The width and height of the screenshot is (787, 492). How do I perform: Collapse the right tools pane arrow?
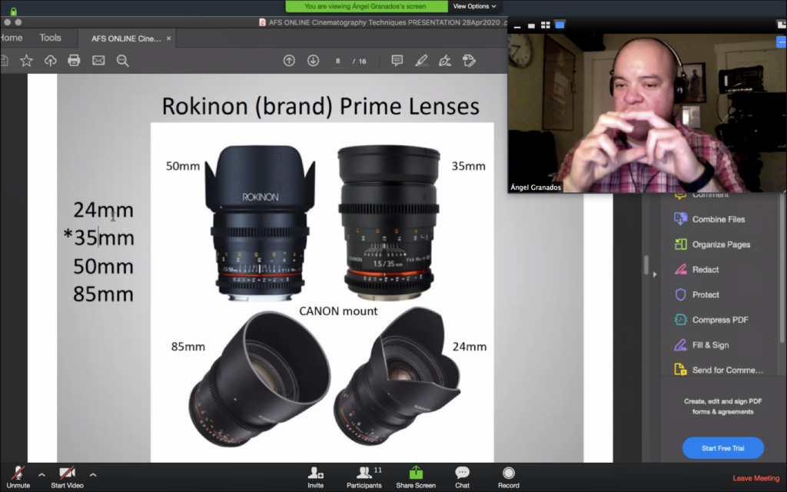pyautogui.click(x=655, y=274)
